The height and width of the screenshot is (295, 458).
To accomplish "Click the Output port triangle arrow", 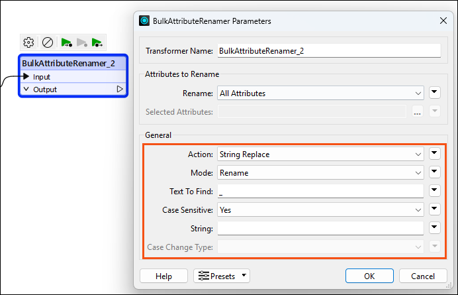I will point(120,89).
